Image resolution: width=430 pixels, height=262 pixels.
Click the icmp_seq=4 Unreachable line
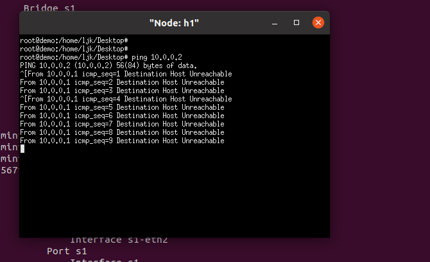click(x=126, y=99)
